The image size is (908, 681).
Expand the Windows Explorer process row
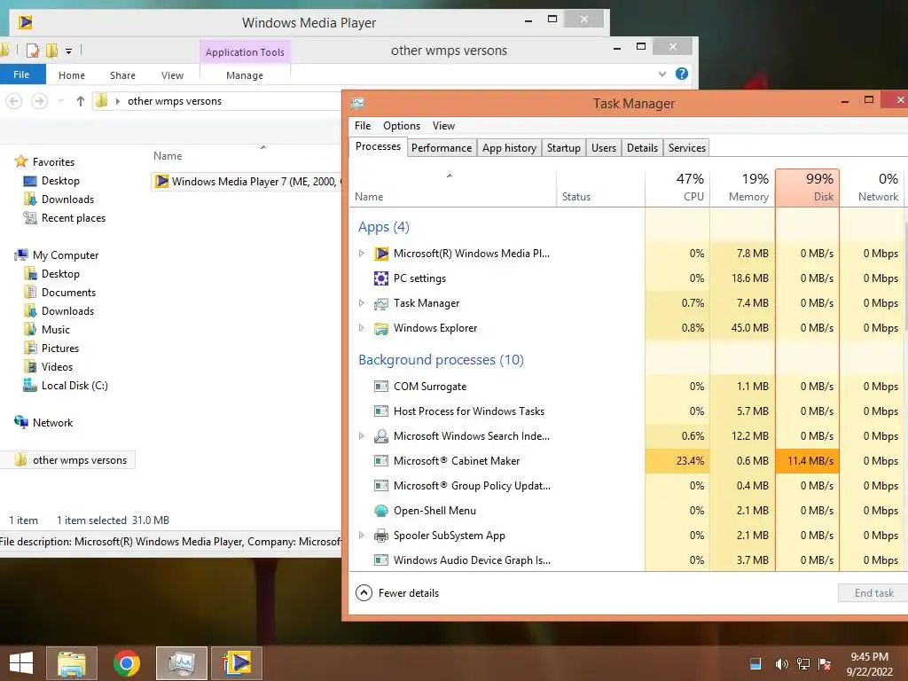point(362,328)
